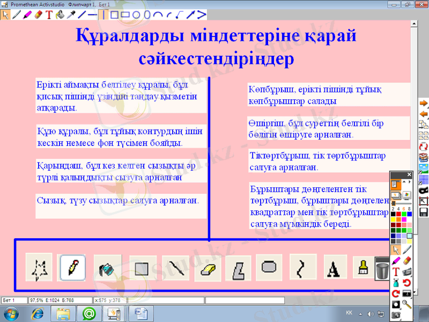Toggle the reveal mask icon on sidebar
This screenshot has height=322, width=429.
[x=423, y=191]
